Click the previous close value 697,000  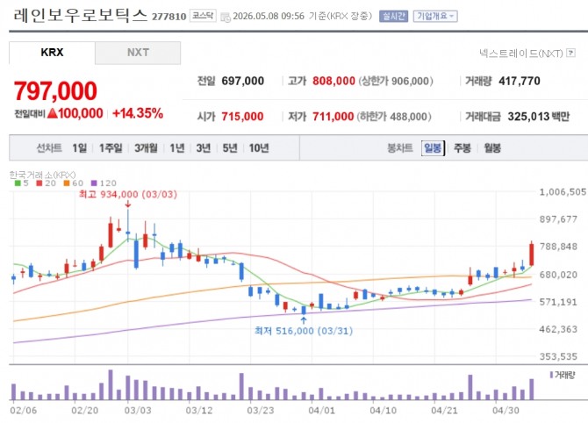(x=242, y=81)
